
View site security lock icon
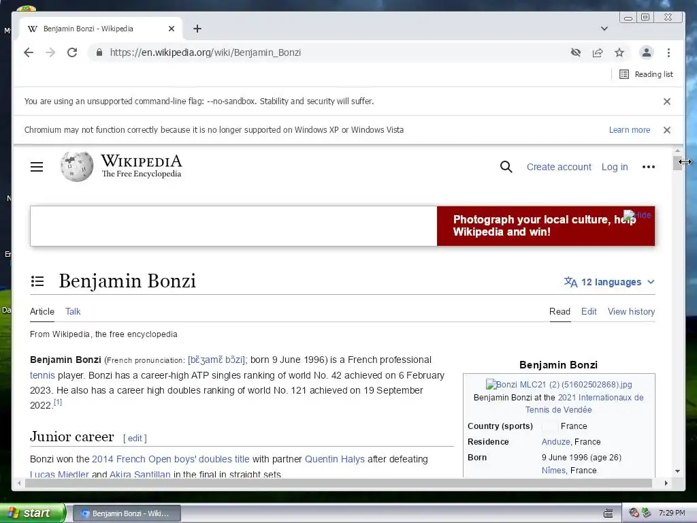coord(99,52)
